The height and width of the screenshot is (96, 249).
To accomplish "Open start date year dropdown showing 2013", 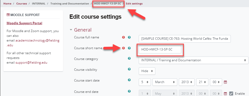I will [187, 82].
